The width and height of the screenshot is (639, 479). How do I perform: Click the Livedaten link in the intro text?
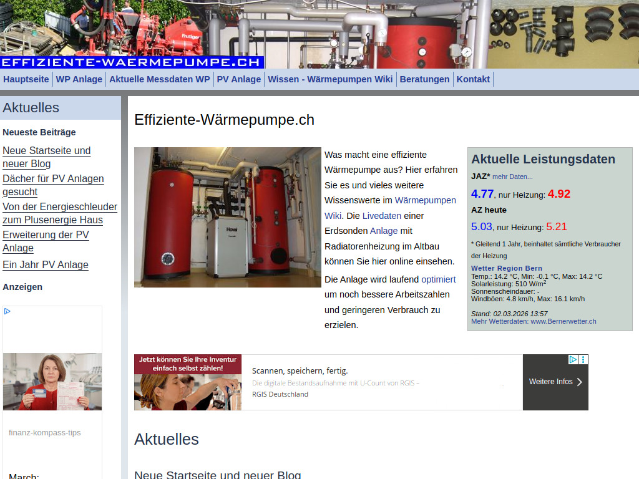381,215
